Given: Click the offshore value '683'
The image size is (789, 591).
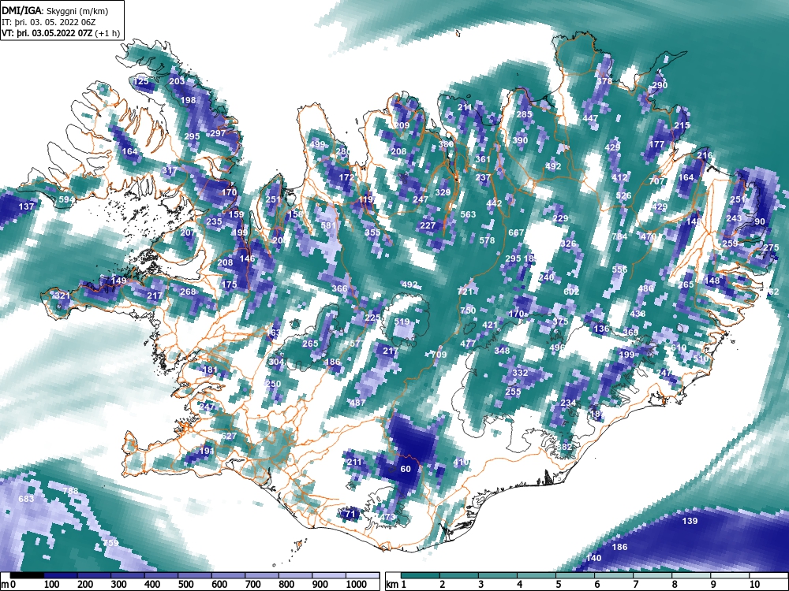Looking at the screenshot, I should pyautogui.click(x=26, y=499).
